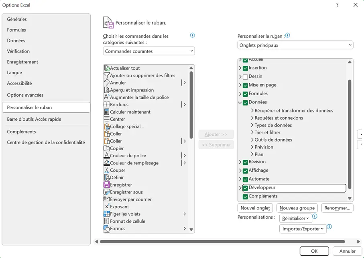Screen dimensions: 364x258
Task: Expand the Trier et filtrer group
Action: pos(252,132)
